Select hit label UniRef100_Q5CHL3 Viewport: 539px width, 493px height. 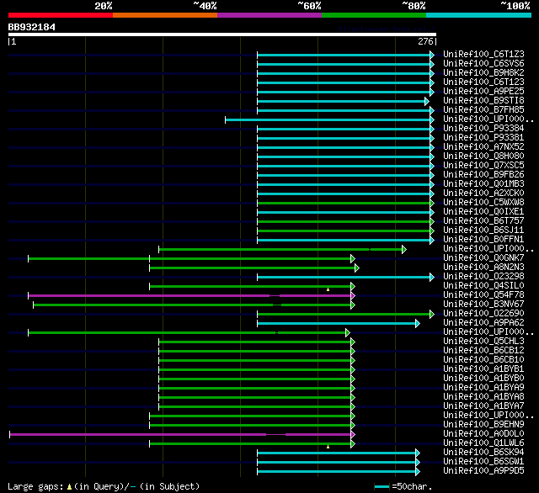click(x=483, y=342)
